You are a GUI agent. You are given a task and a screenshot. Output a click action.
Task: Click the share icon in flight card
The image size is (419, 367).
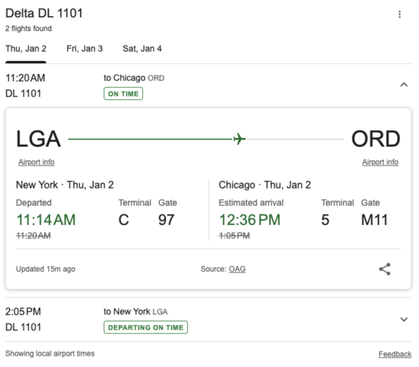coord(384,269)
